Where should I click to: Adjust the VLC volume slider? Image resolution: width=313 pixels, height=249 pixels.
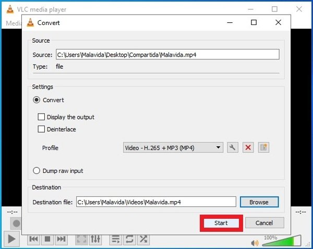[x=282, y=241]
